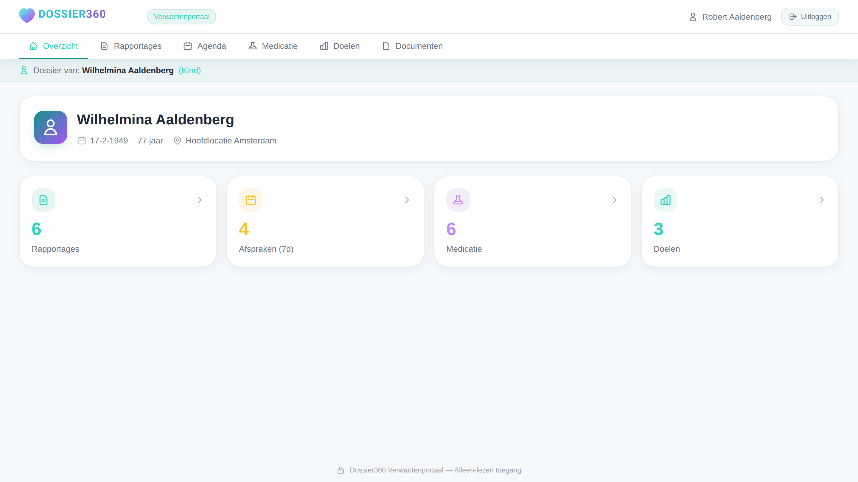Click the Afspraken calendar icon

pos(251,200)
